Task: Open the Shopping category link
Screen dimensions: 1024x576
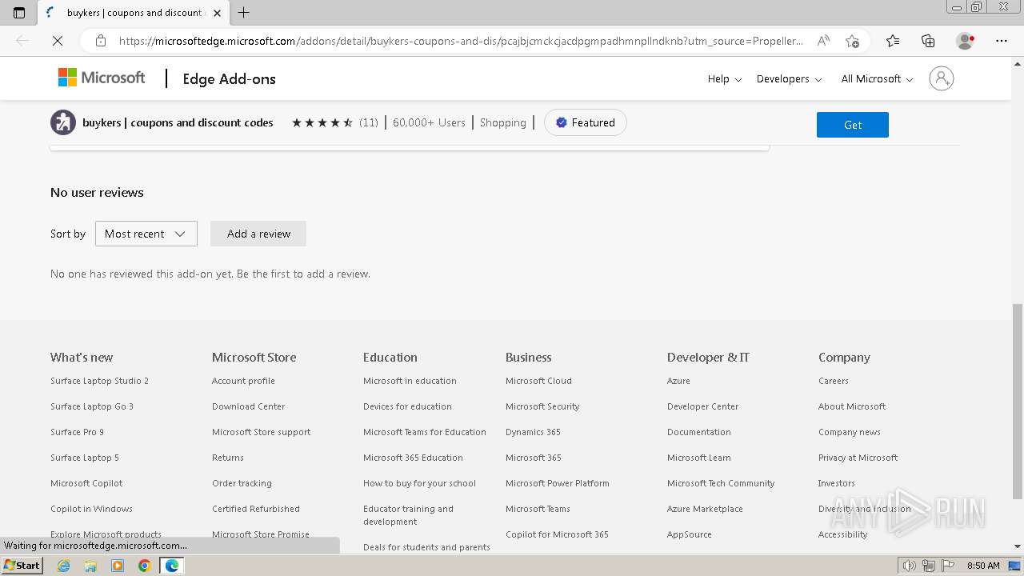Action: coord(503,122)
